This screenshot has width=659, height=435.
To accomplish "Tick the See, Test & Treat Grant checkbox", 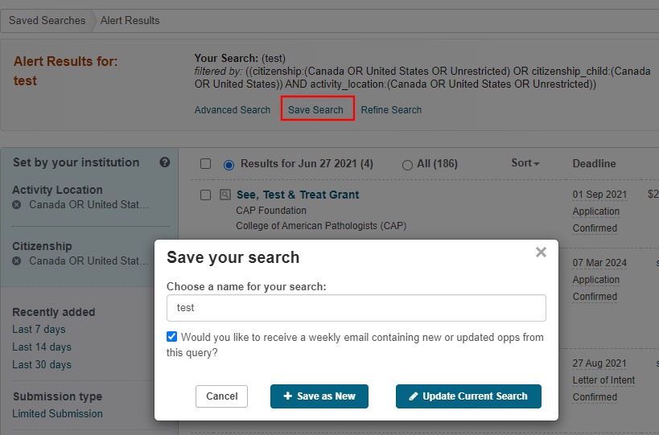I will click(x=206, y=195).
